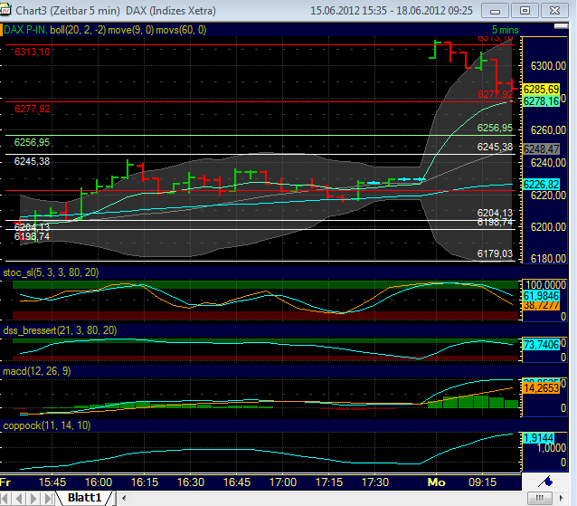Click the blue pin icon beside time axis
The width and height of the screenshot is (577, 506).
pyautogui.click(x=545, y=482)
